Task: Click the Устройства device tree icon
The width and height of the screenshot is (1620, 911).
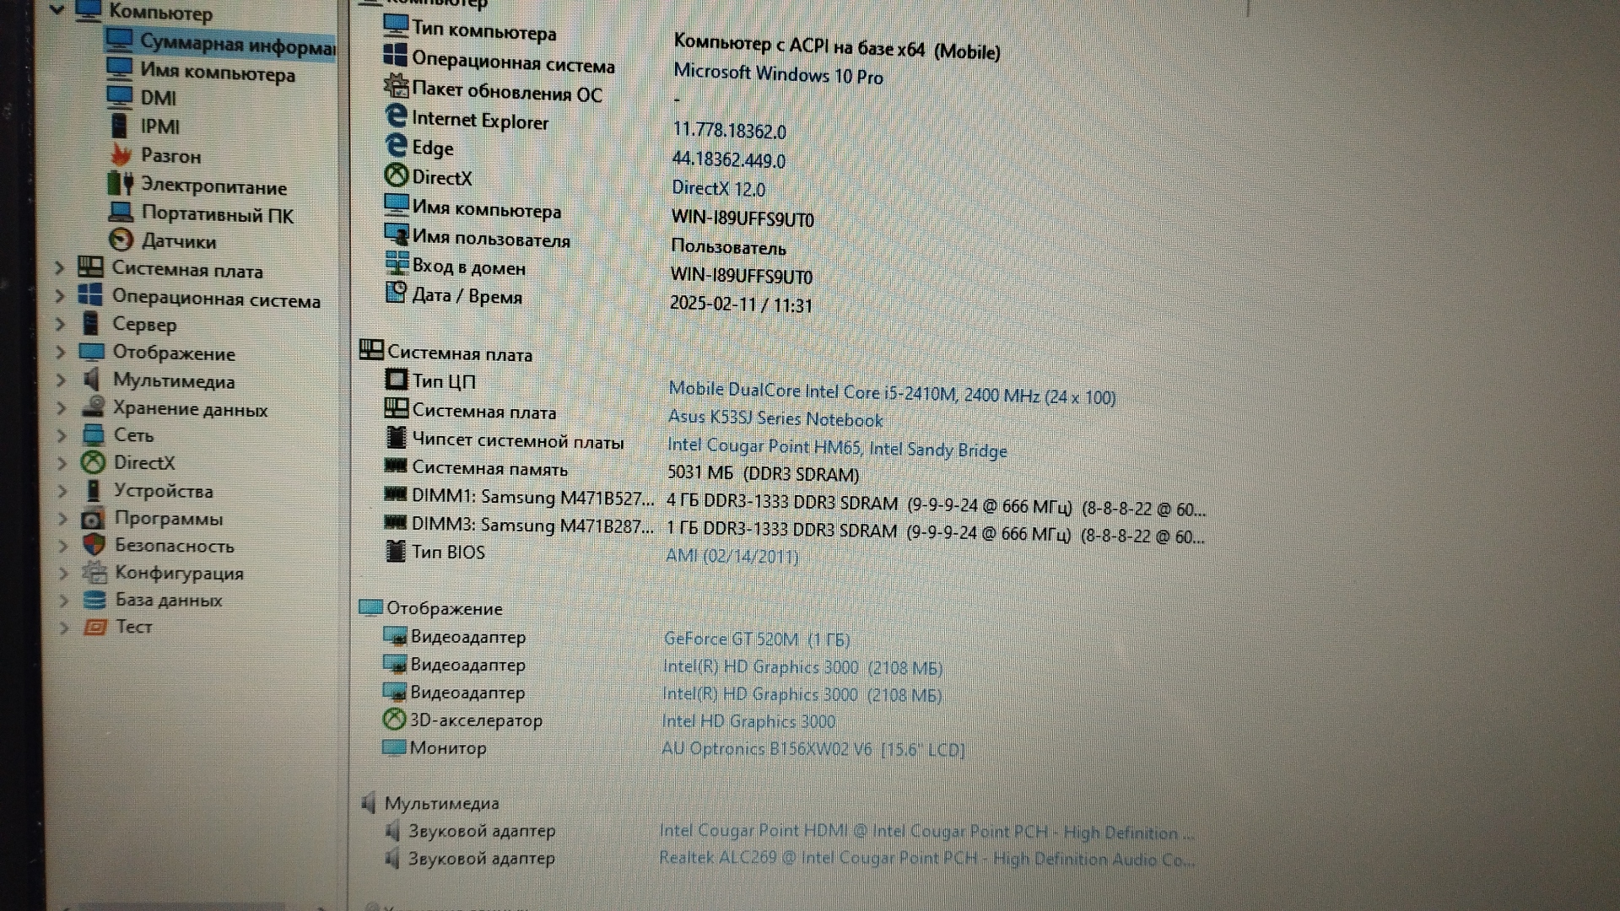Action: click(94, 489)
